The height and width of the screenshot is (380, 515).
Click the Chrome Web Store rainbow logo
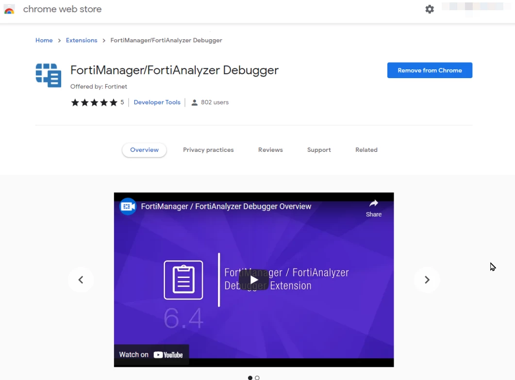coord(9,9)
